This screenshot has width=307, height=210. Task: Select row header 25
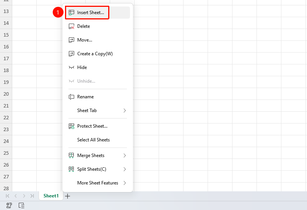click(x=6, y=153)
